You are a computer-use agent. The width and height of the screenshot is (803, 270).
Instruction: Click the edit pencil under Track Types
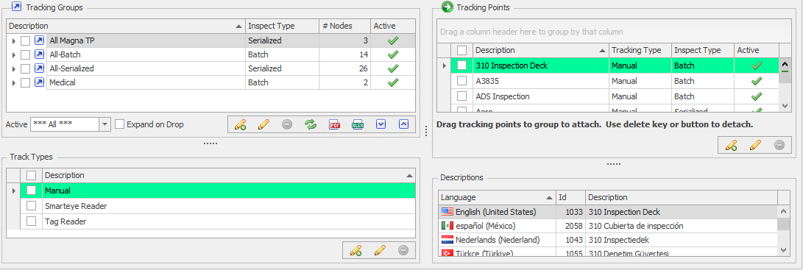pyautogui.click(x=380, y=250)
